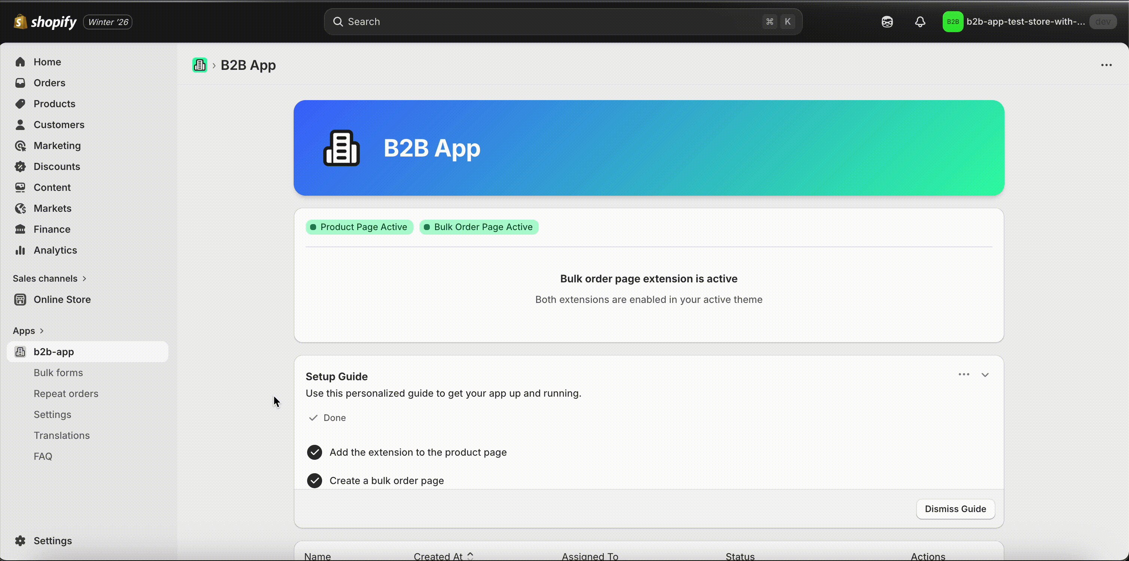This screenshot has height=561, width=1129.
Task: Click the Content image icon
Action: [20, 188]
